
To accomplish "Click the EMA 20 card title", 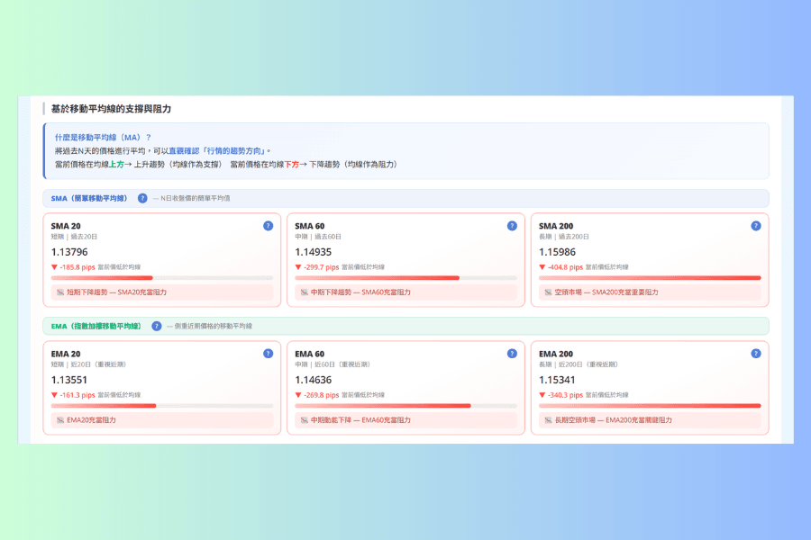I will pos(66,354).
